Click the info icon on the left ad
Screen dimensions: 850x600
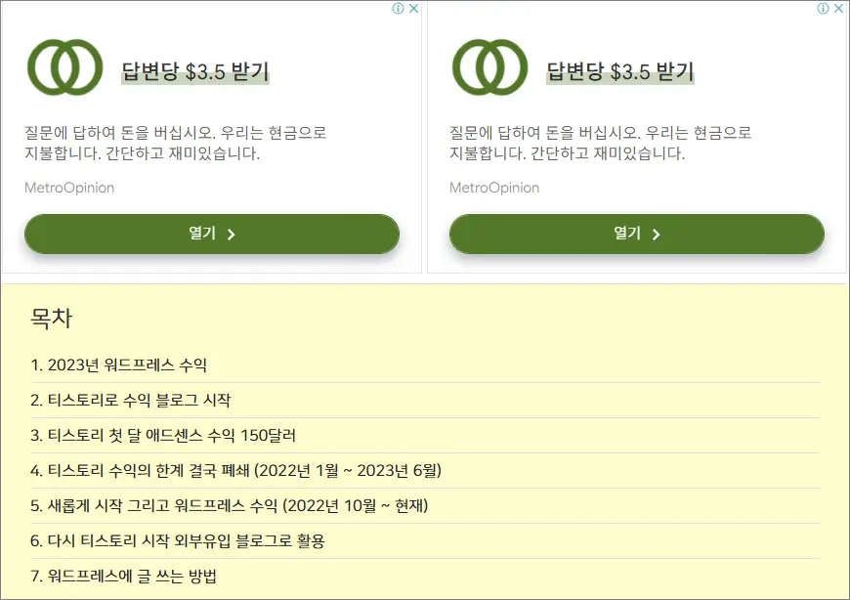(398, 9)
